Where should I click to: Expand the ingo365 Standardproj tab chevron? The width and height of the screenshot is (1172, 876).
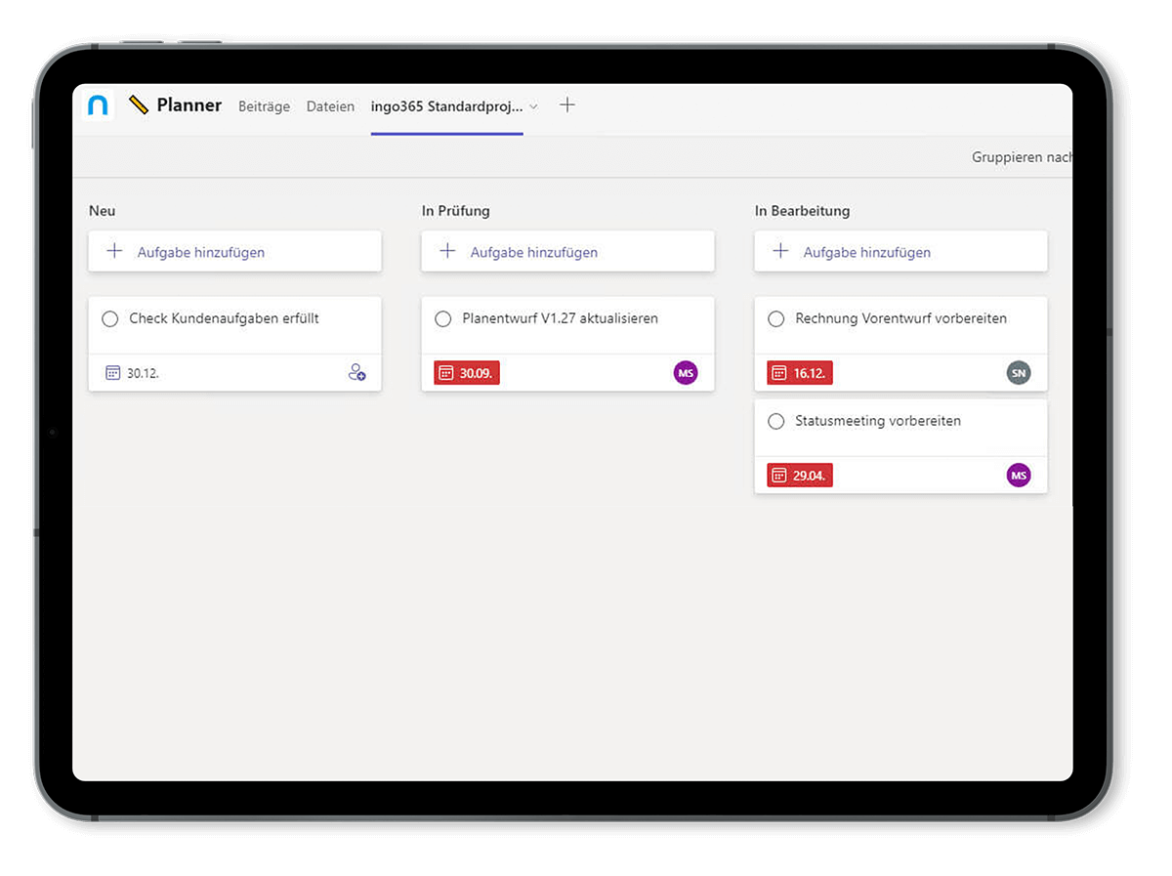point(533,106)
